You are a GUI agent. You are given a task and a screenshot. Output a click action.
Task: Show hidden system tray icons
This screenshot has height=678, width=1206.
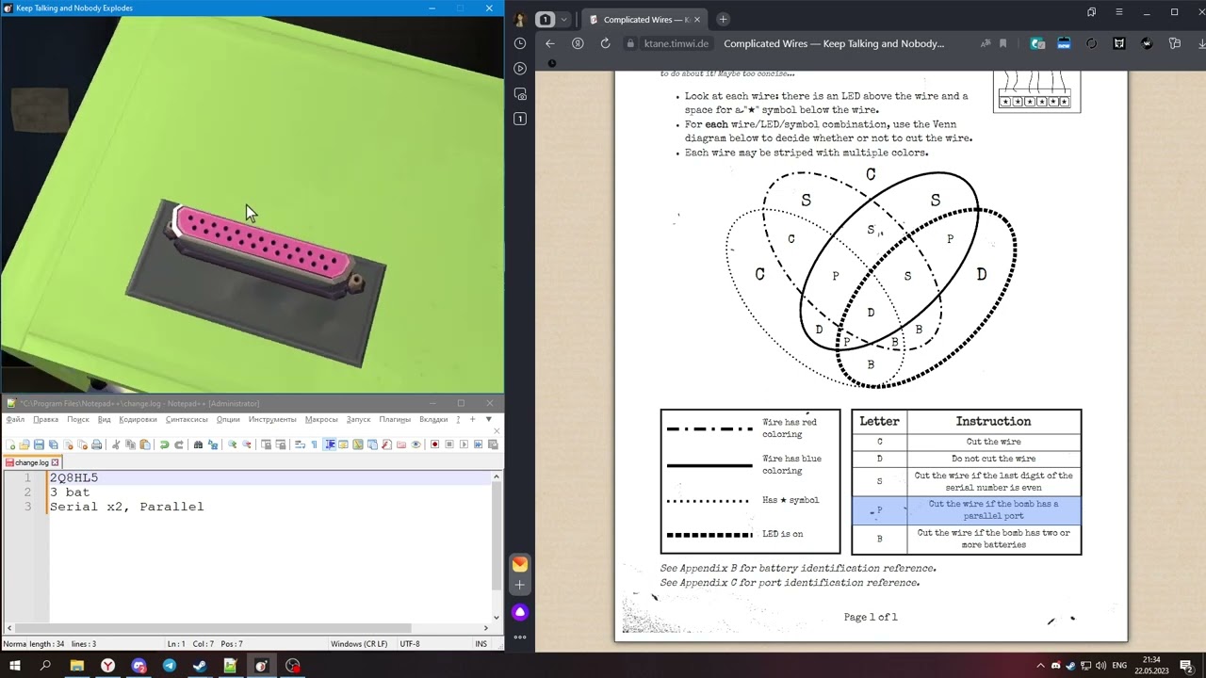[x=1040, y=666]
